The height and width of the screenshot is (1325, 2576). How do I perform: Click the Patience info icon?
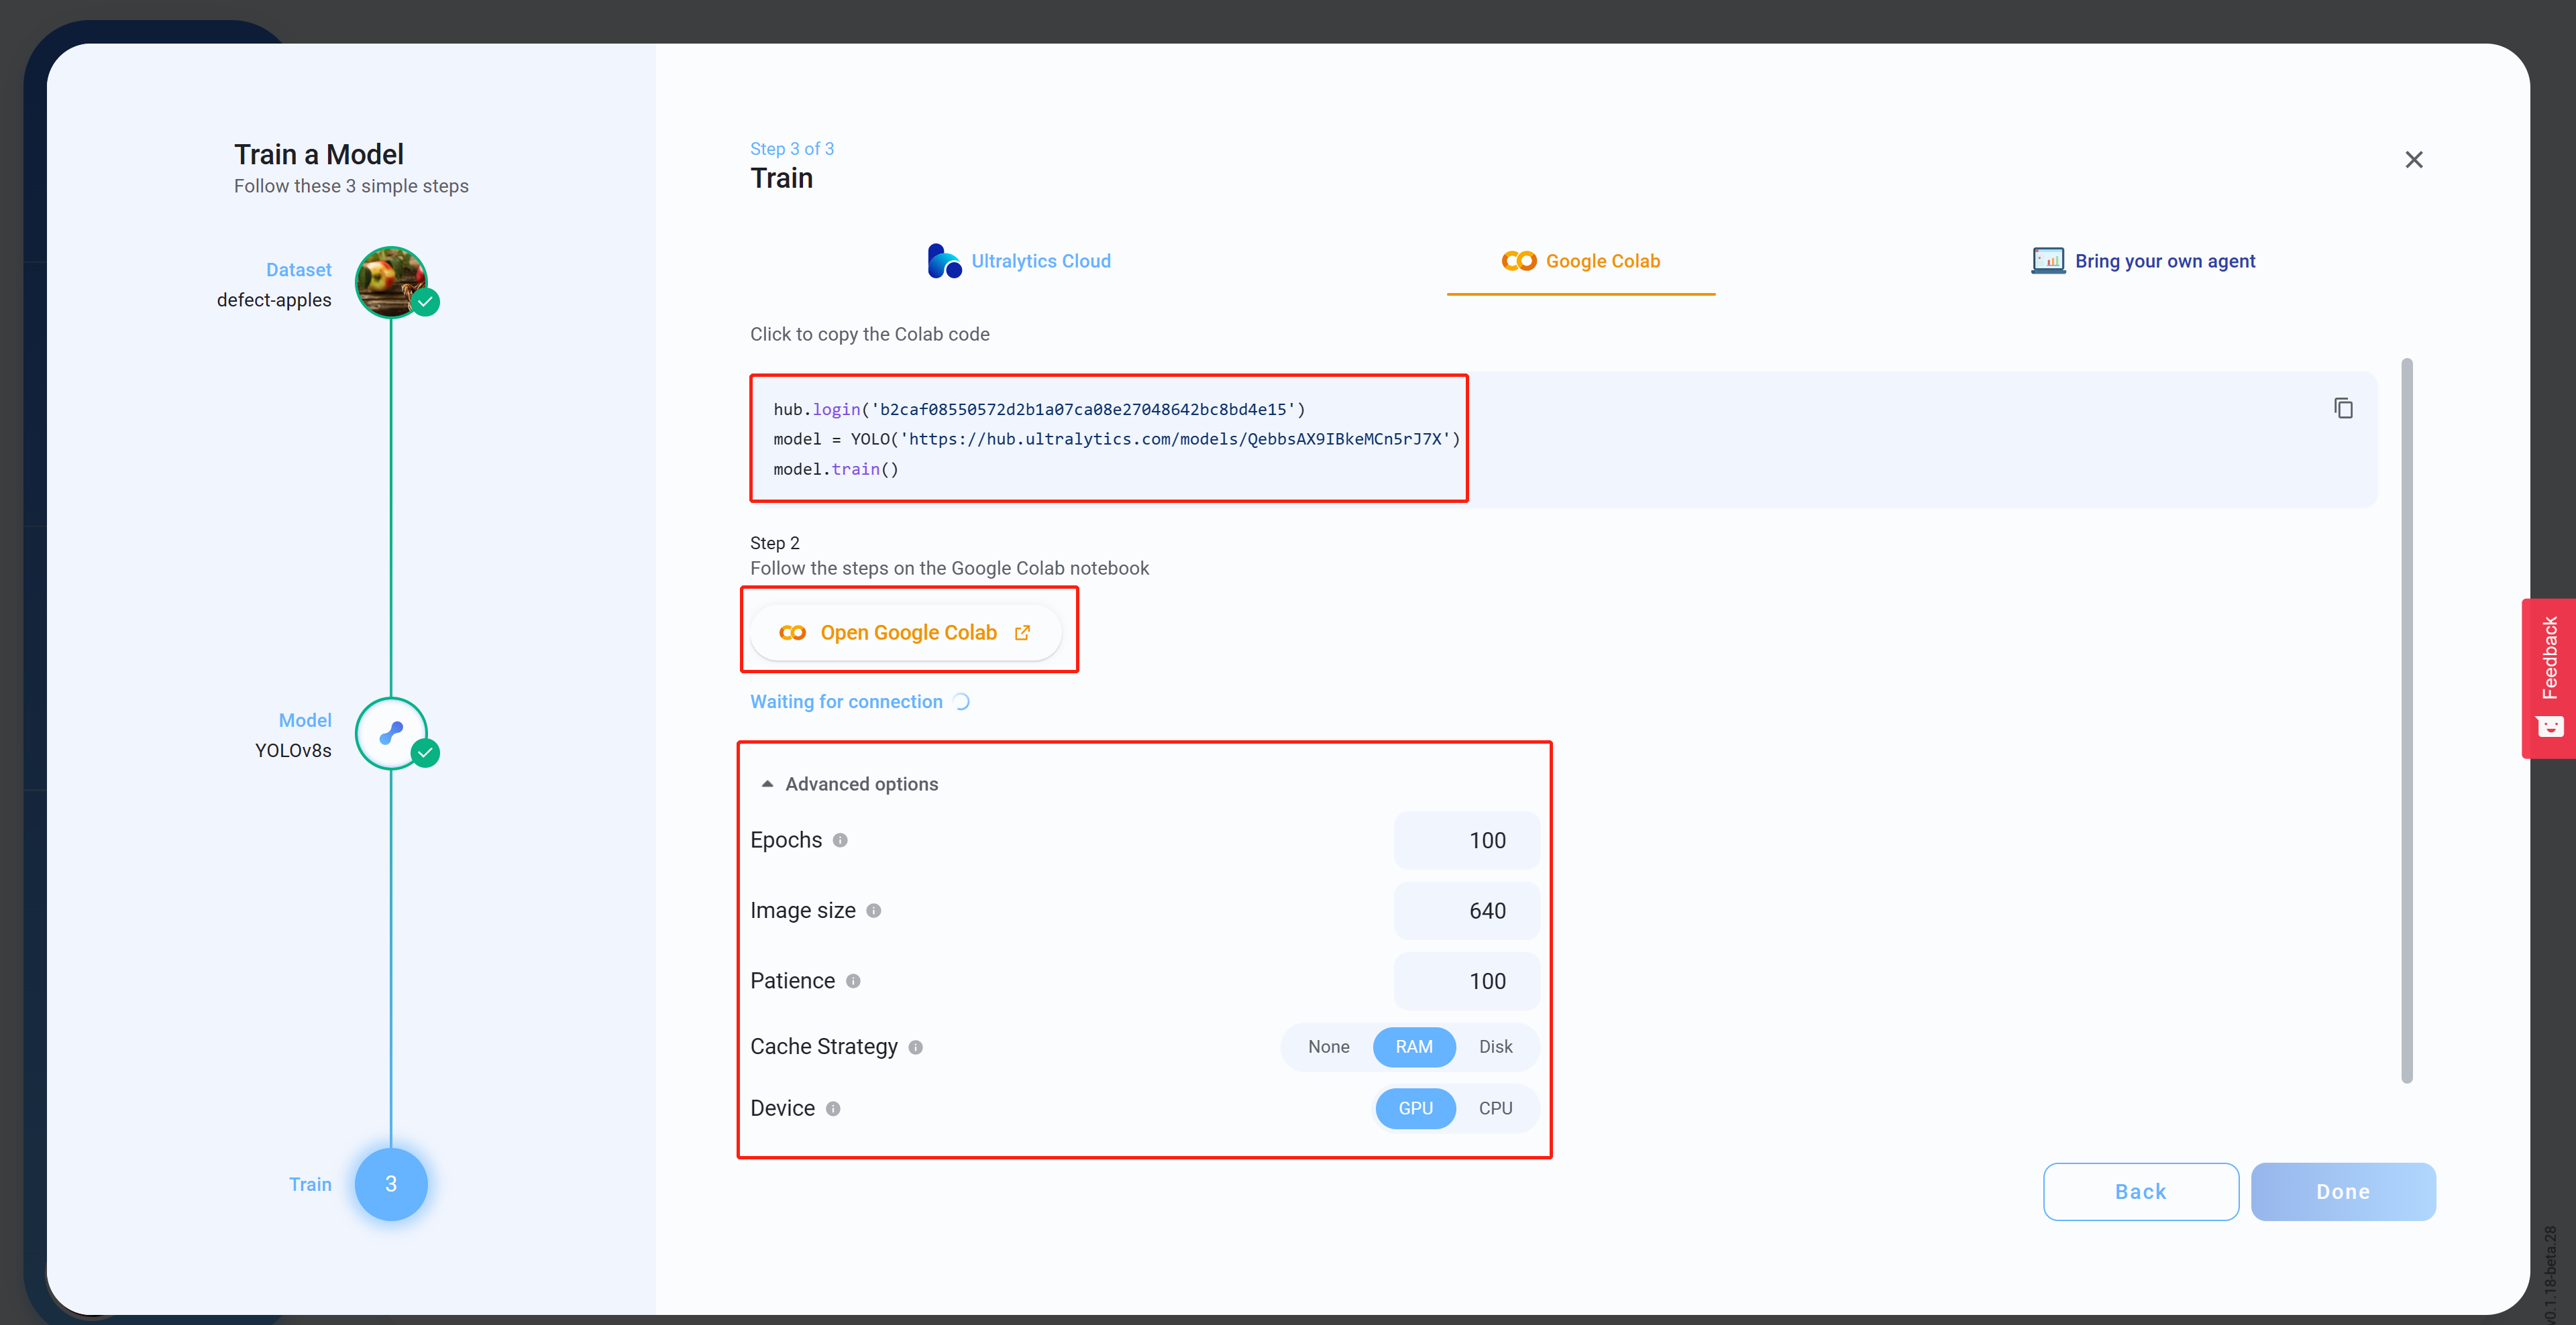tap(853, 981)
